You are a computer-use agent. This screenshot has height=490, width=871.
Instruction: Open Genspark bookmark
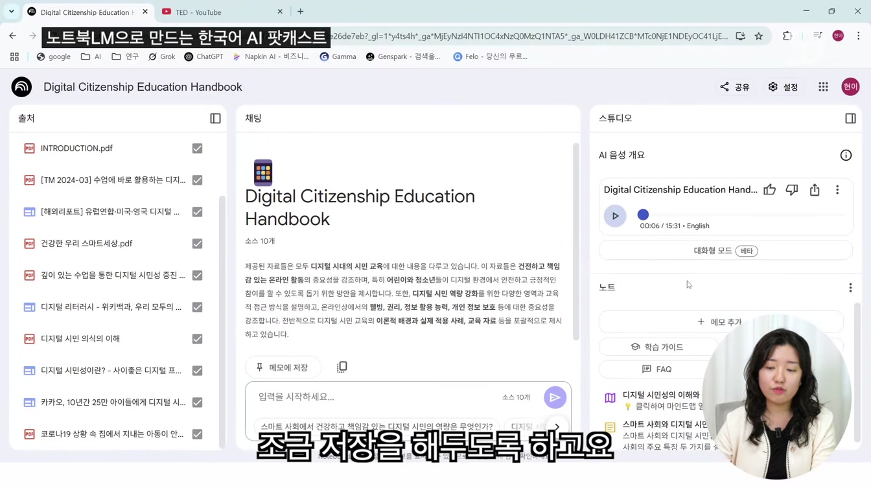click(402, 57)
